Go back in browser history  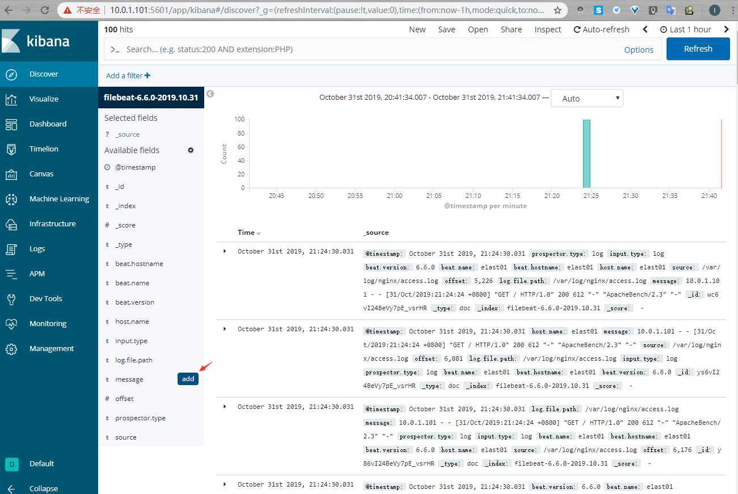(x=9, y=10)
